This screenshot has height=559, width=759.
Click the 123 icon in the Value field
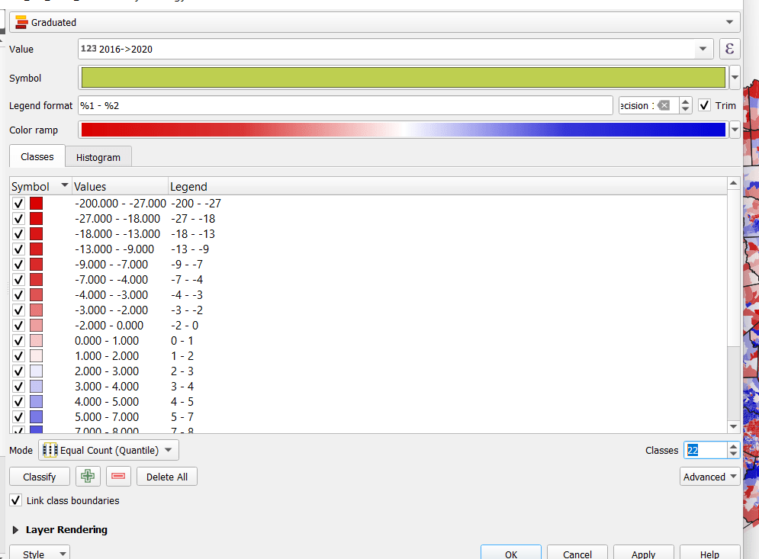click(88, 48)
